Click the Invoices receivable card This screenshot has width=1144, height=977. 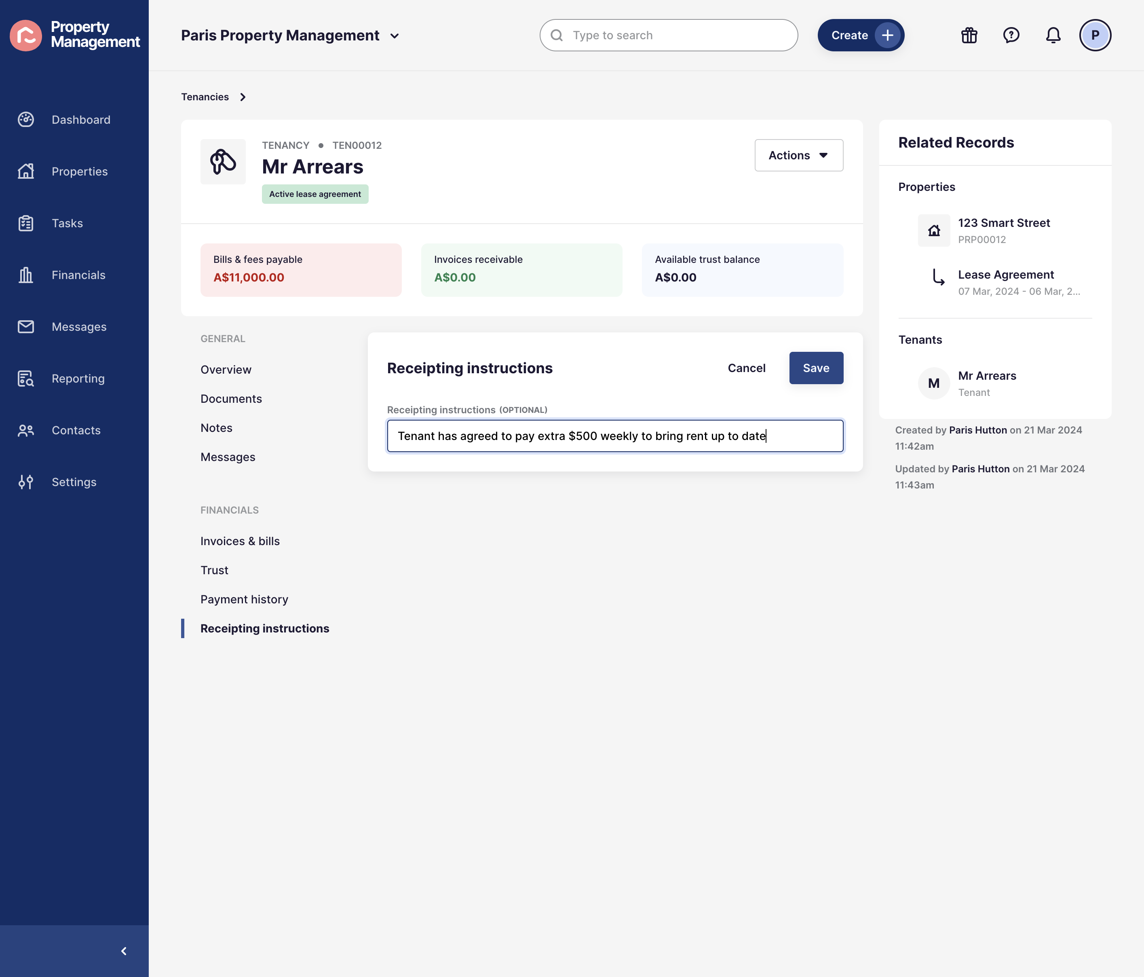point(522,270)
